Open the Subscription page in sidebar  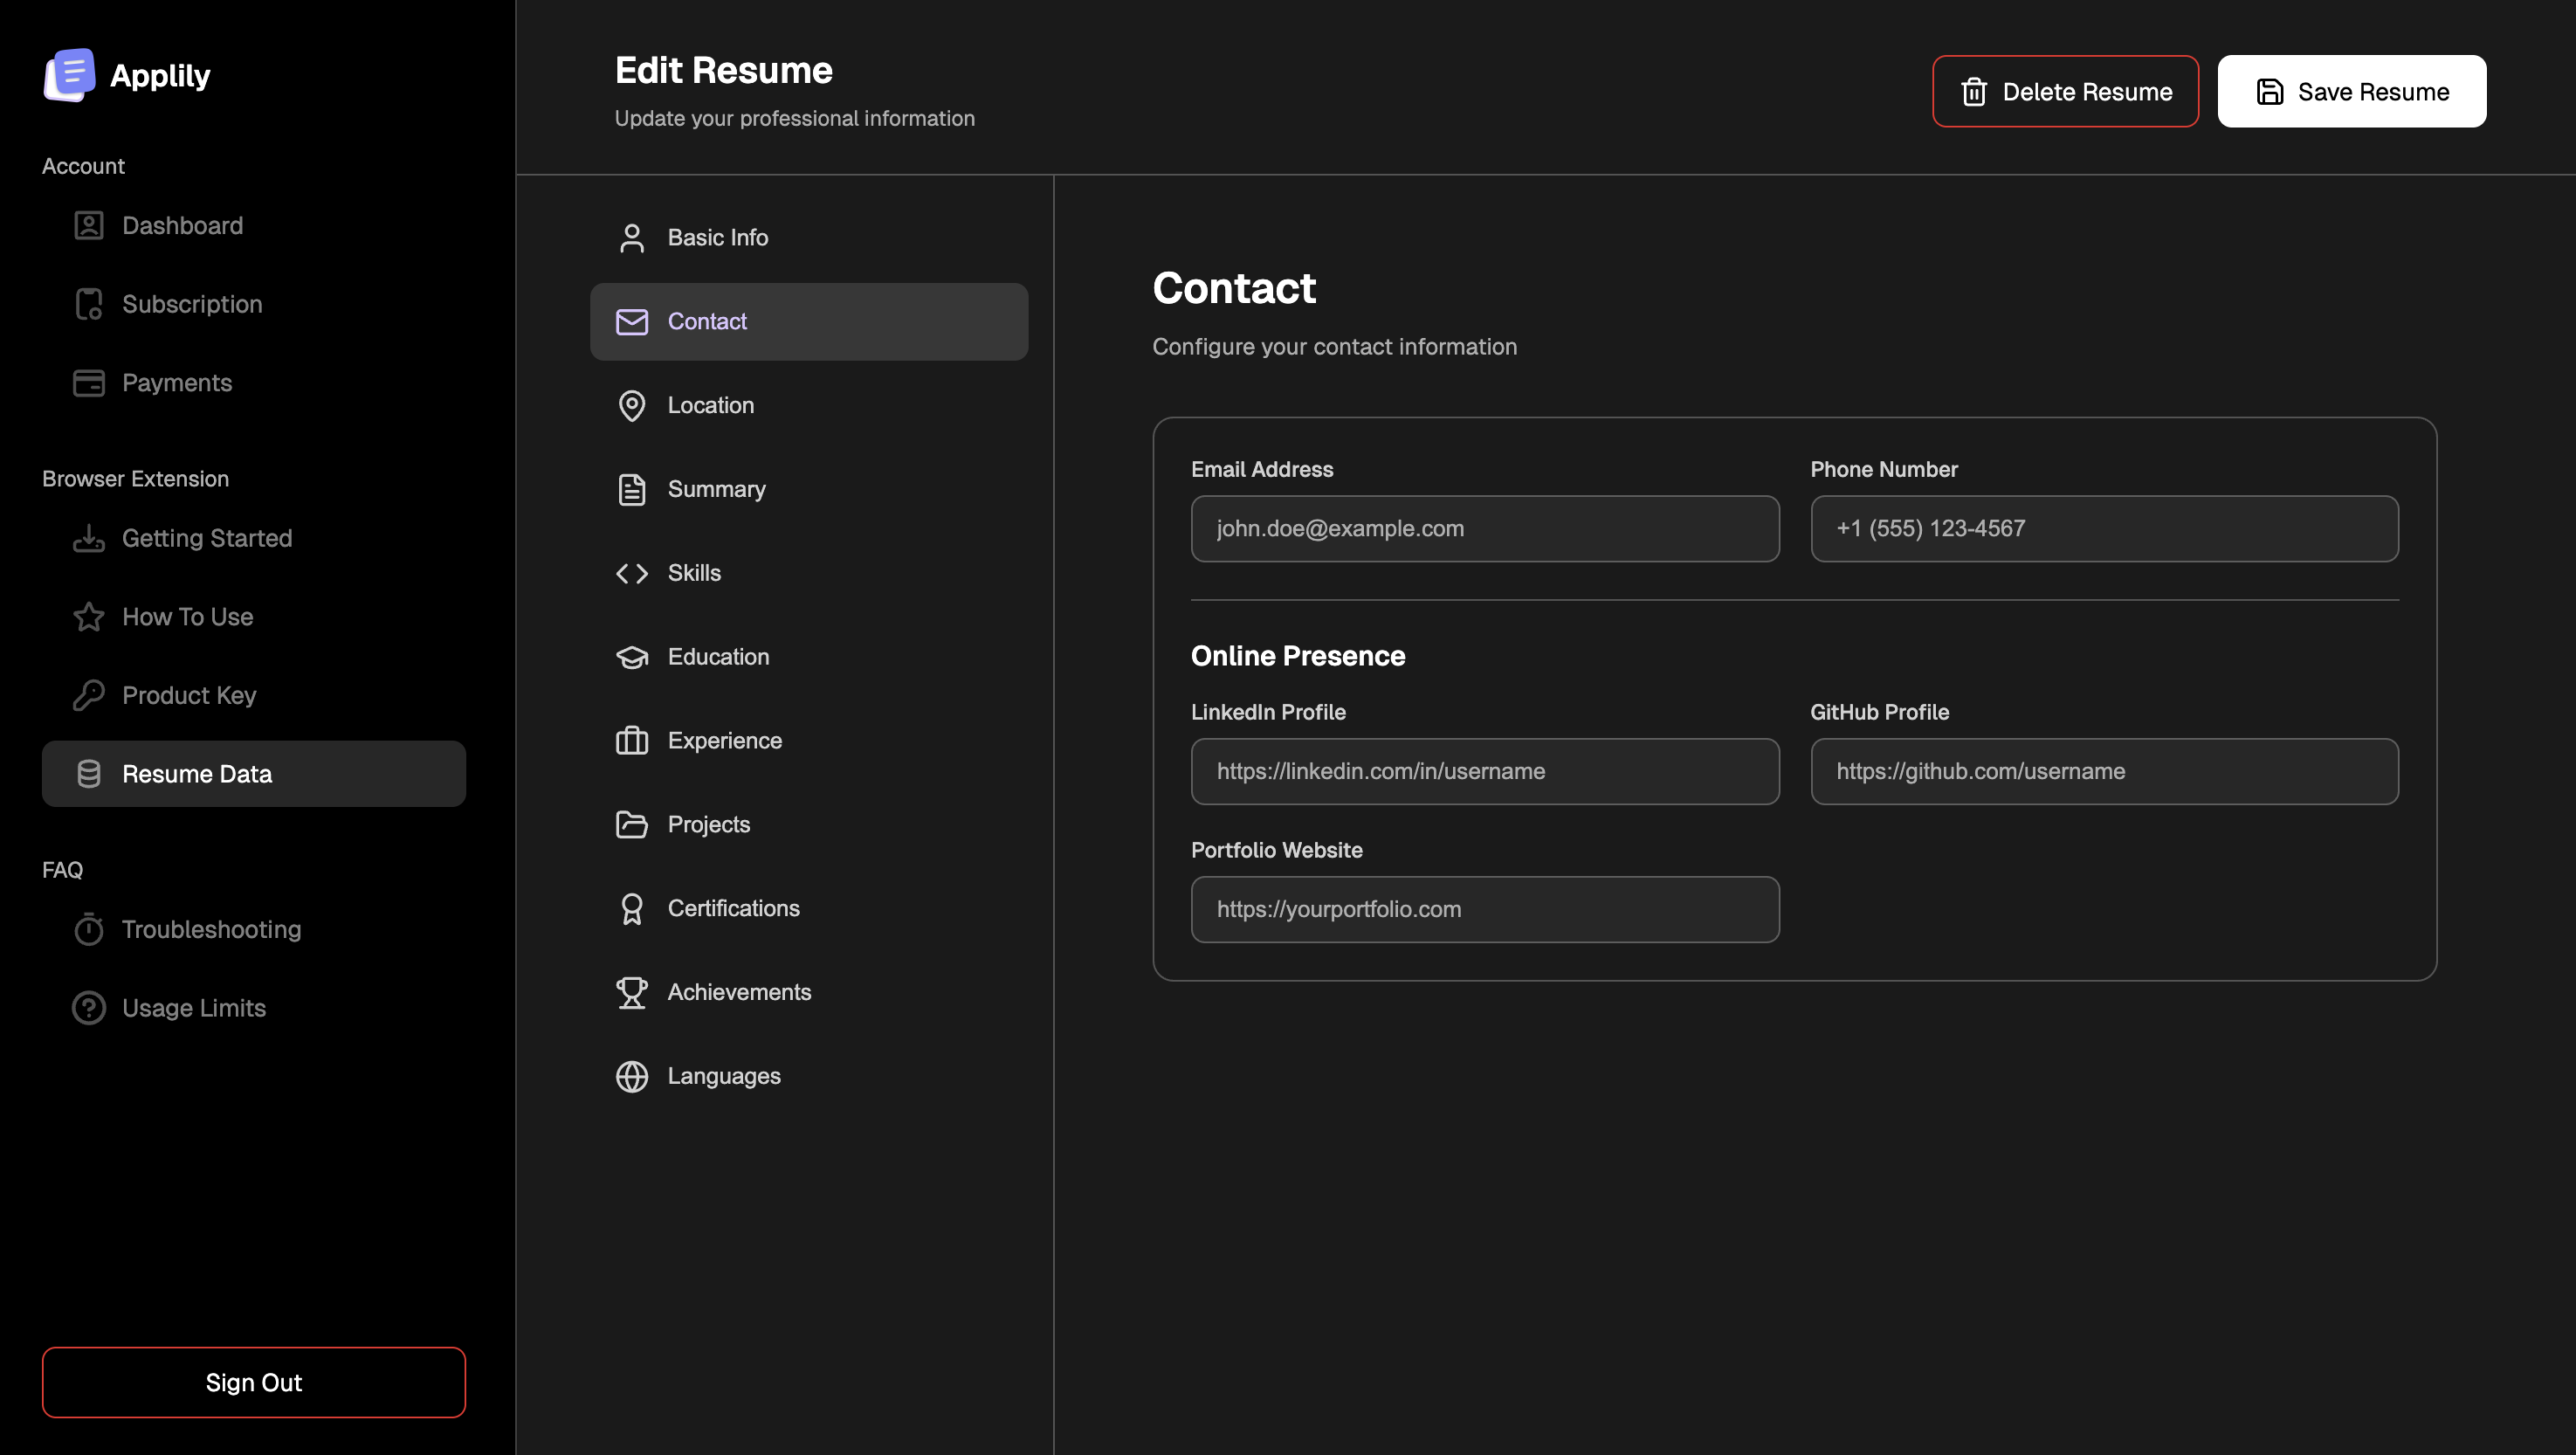192,304
